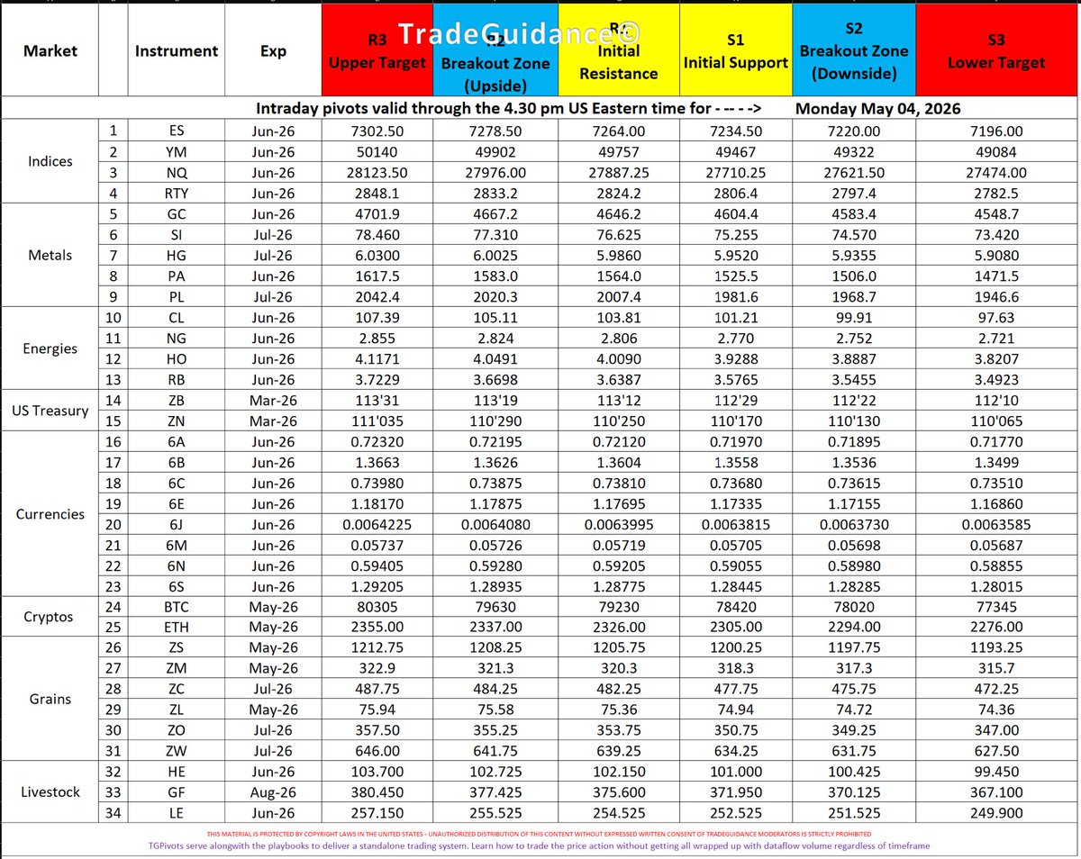The image size is (1081, 859).
Task: Click the Energies market group cell
Action: [49, 348]
